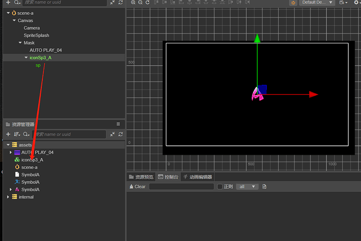Screen dimensions: 361x241
Task: Select the Canvas node label
Action: [25, 20]
